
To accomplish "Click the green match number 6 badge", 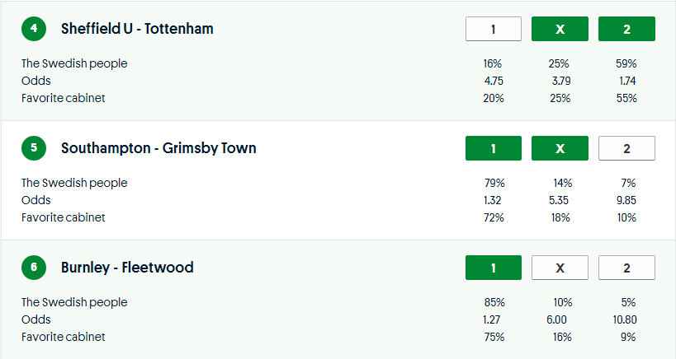I will click(34, 268).
